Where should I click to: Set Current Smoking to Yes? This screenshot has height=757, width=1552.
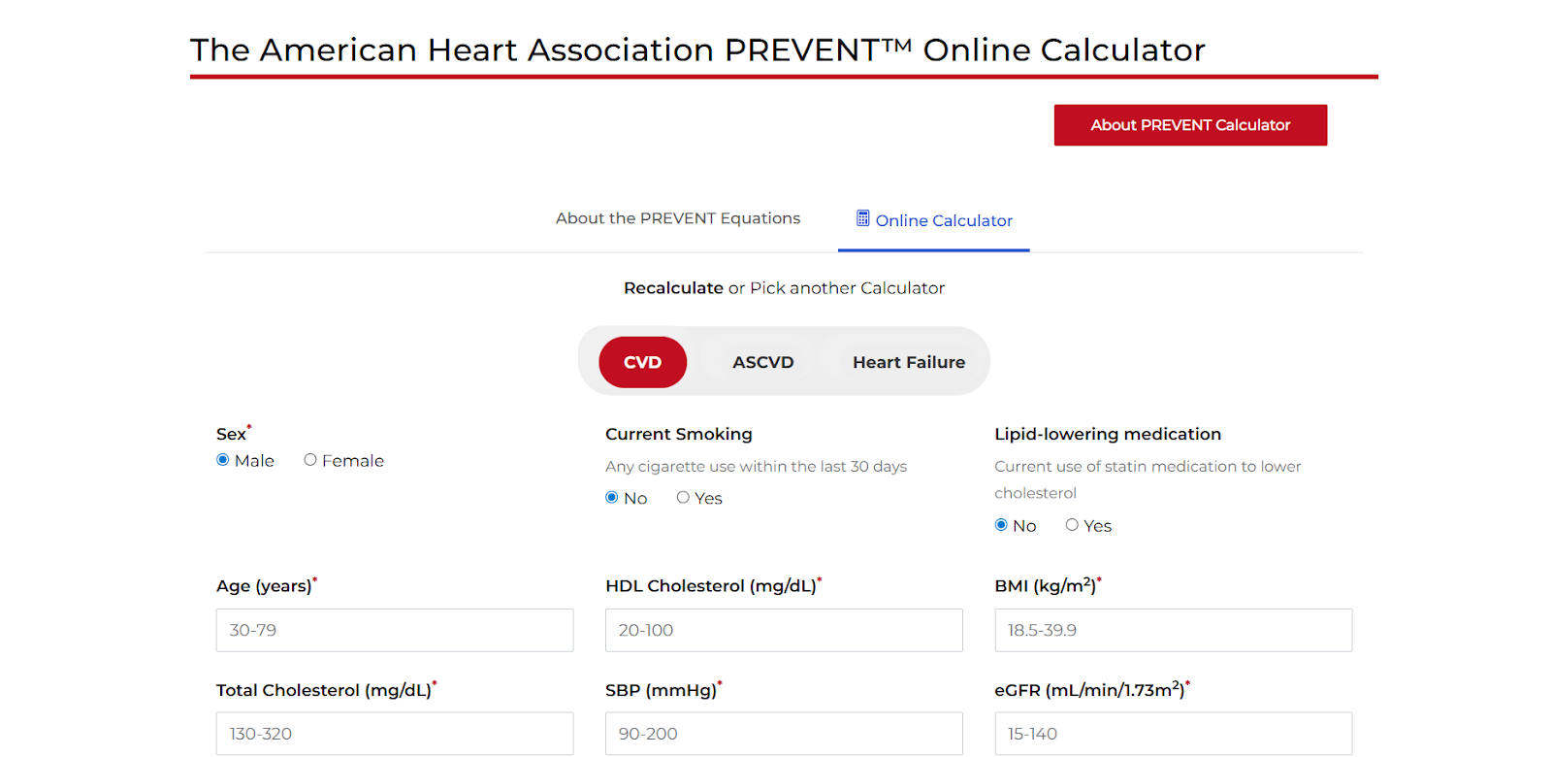click(683, 498)
